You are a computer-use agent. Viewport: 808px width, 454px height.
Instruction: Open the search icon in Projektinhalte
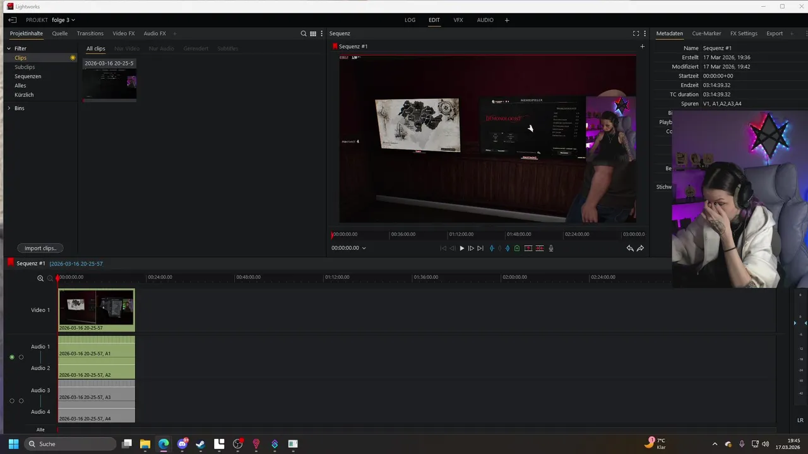(x=304, y=33)
